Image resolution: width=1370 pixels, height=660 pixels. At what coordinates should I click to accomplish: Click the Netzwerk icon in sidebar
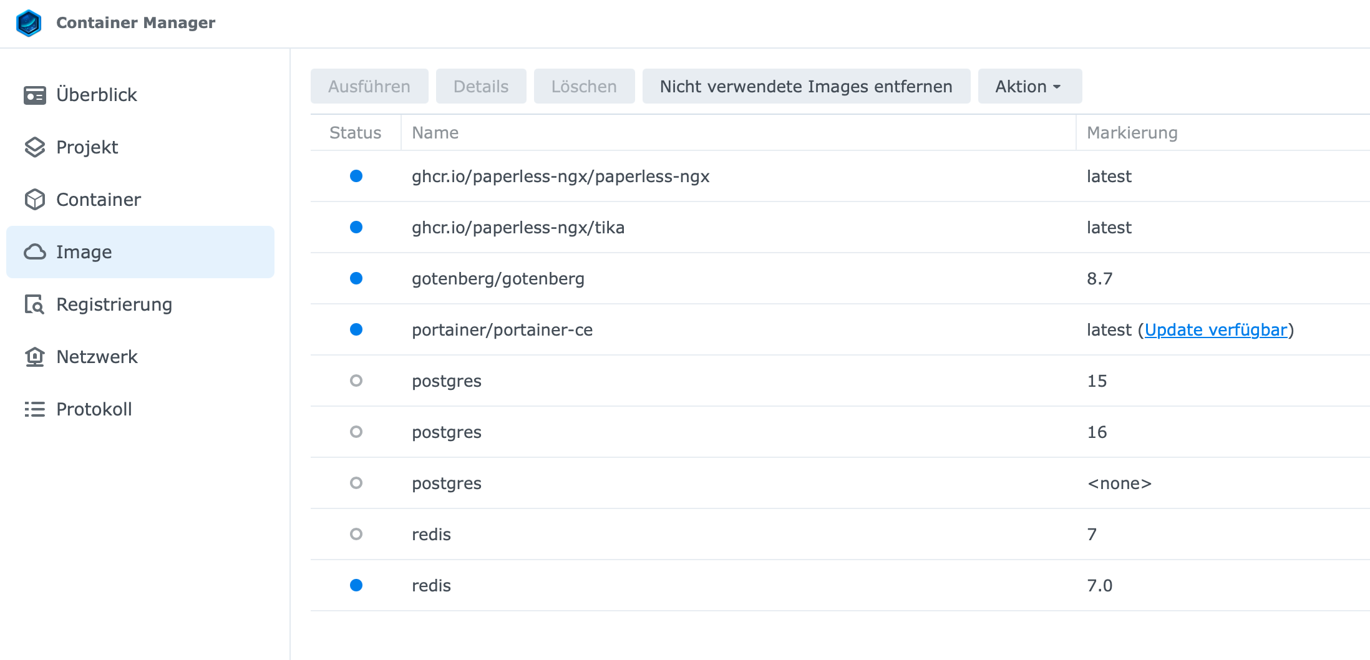point(35,357)
